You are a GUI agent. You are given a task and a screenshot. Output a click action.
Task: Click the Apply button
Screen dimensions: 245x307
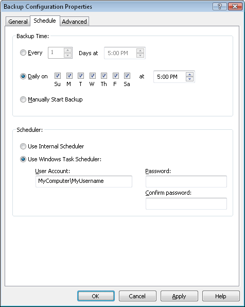(x=179, y=296)
